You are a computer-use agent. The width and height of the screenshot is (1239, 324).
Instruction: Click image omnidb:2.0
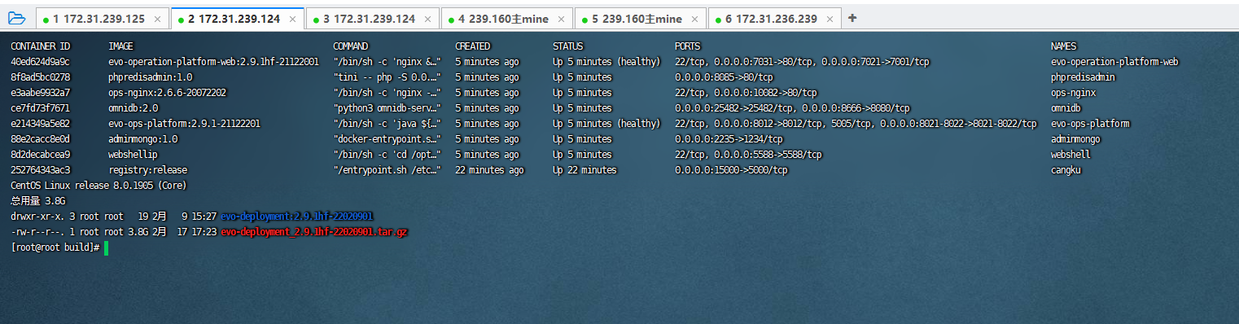coord(134,108)
